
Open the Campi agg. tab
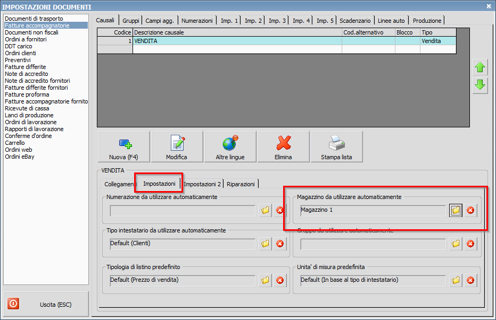160,21
